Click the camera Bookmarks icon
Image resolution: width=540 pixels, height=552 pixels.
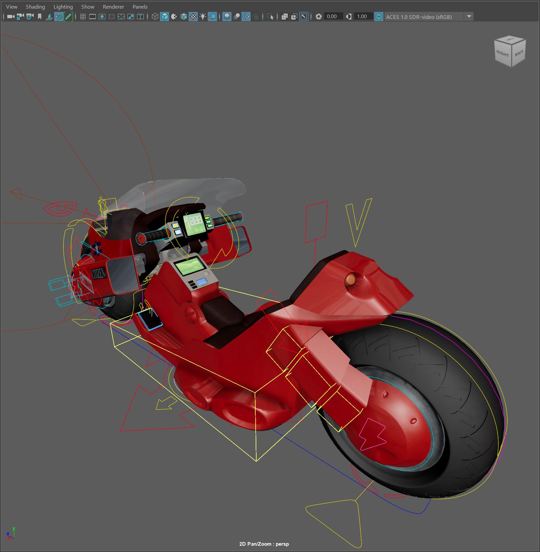tap(40, 17)
